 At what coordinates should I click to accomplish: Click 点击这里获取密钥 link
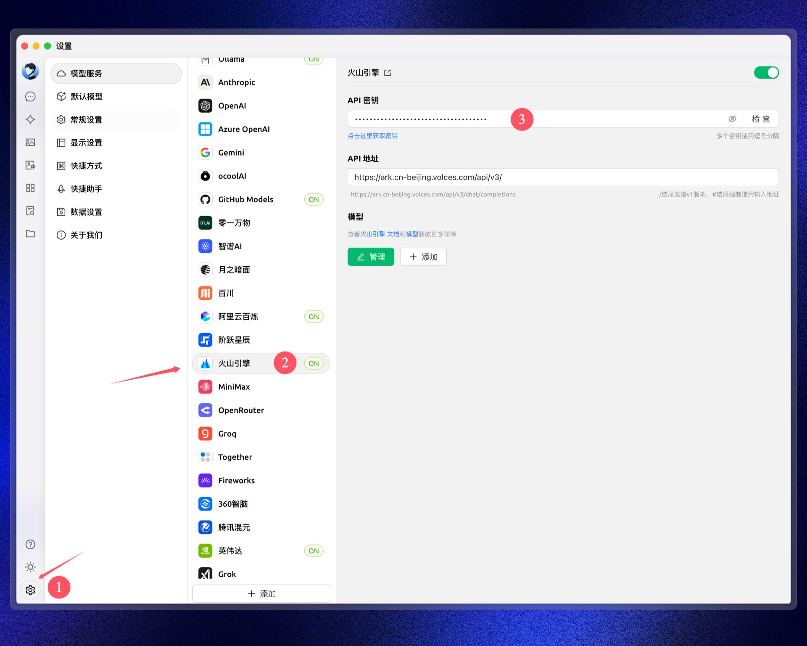pyautogui.click(x=372, y=136)
